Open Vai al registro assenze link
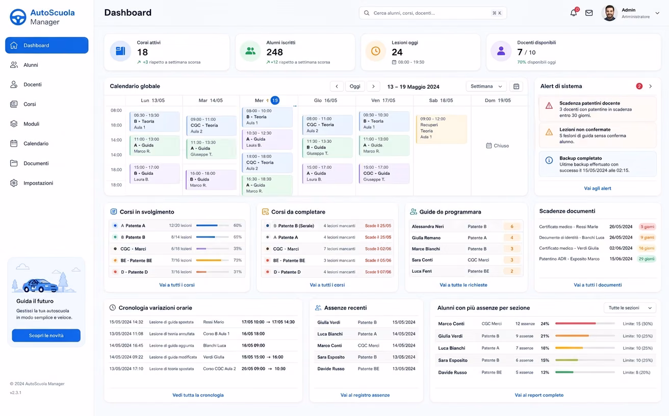Viewport: 669px width, 416px height. pyautogui.click(x=365, y=395)
